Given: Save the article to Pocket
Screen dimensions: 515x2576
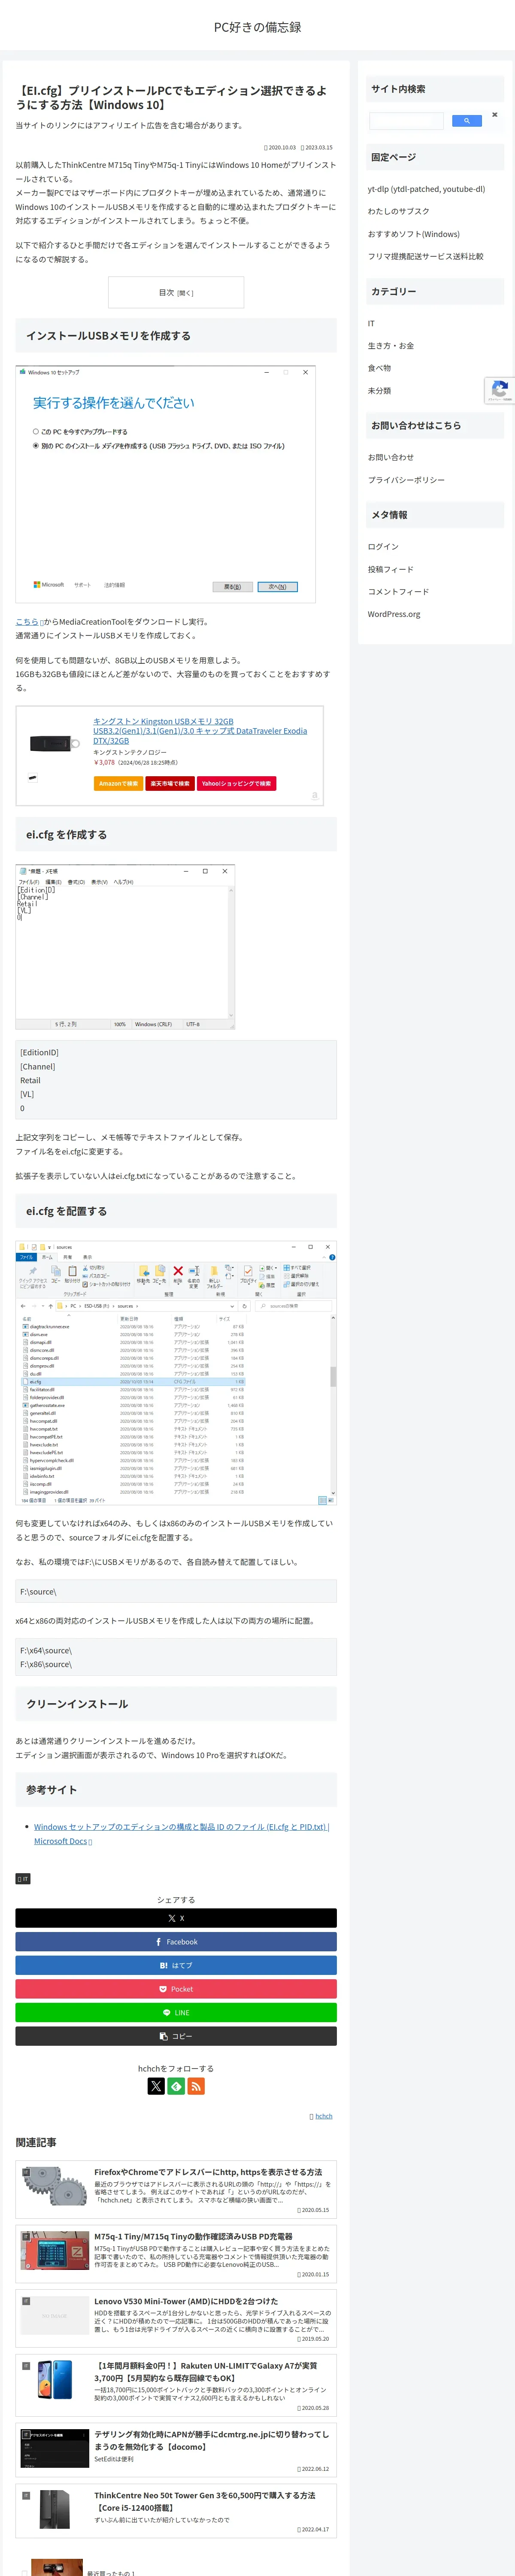Looking at the screenshot, I should click(x=176, y=1989).
